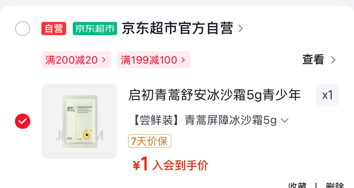The height and width of the screenshot is (188, 354).
Task: Uncheck the red checkmark beside 启初青蒿舒安冰沙霜
Action: coord(23,121)
